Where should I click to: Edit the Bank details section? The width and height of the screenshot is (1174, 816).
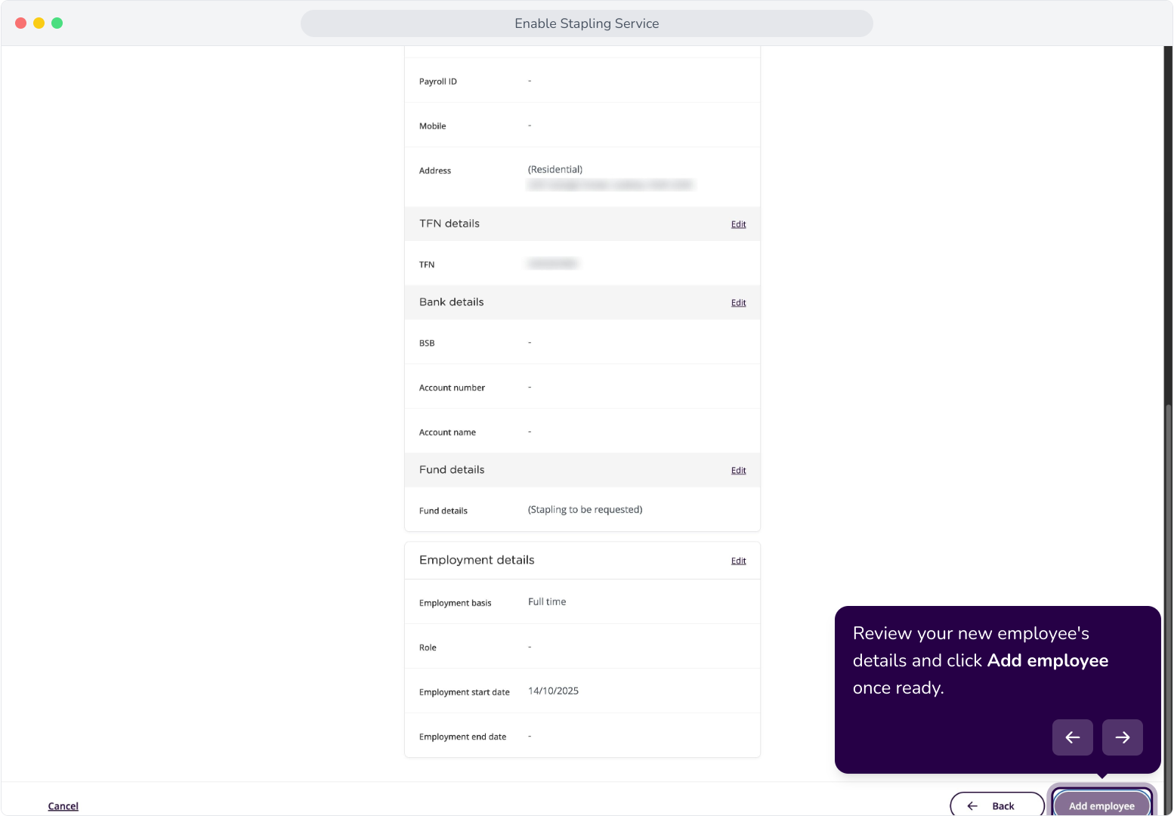(x=738, y=303)
